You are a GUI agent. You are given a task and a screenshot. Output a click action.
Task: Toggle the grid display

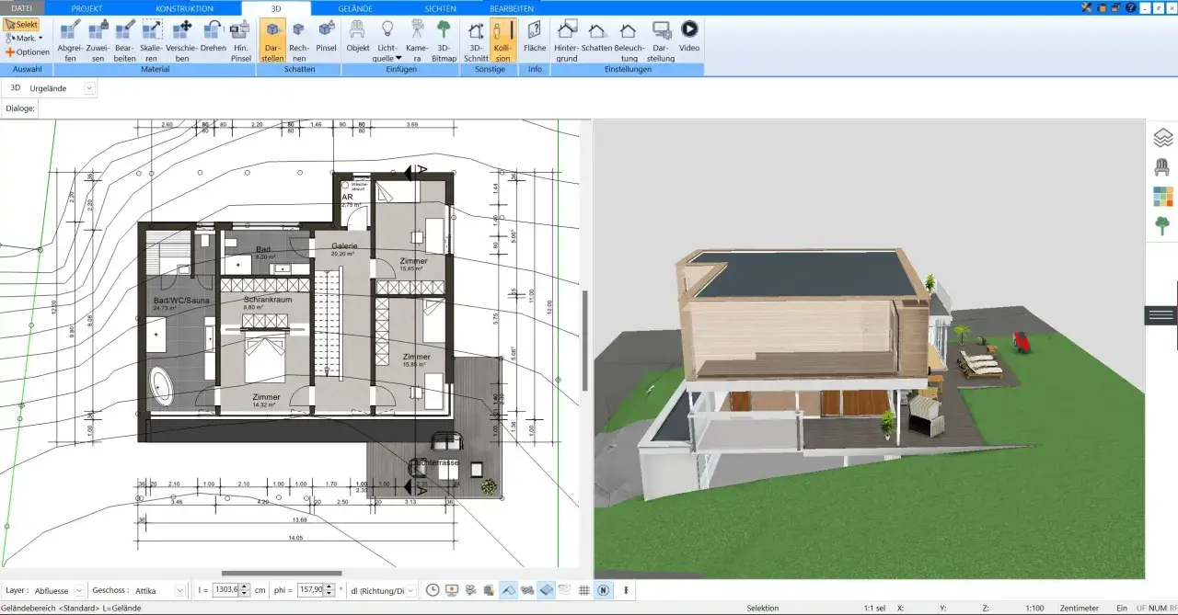(583, 590)
